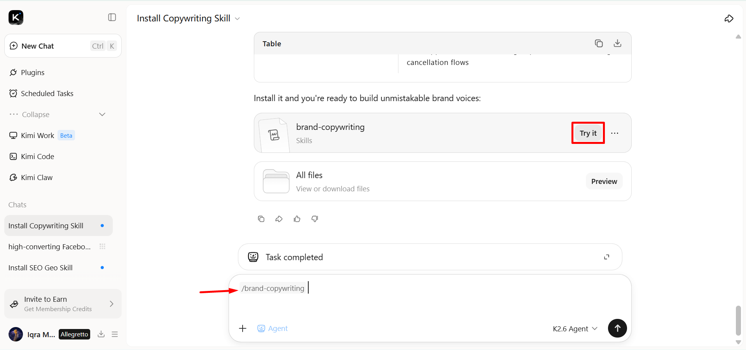
Task: Like the response with thumbs up
Action: tap(297, 219)
